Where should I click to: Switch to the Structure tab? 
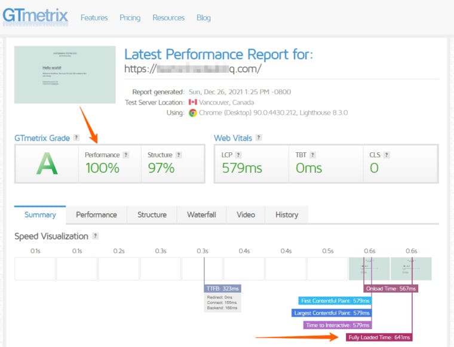click(152, 215)
